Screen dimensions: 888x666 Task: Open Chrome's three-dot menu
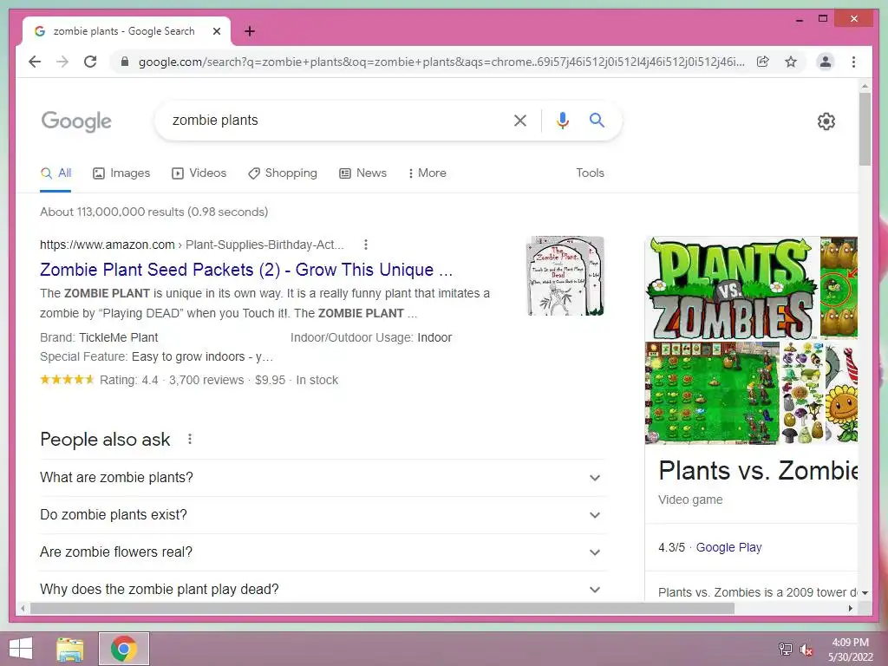[x=853, y=62]
